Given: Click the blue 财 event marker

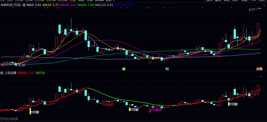Looking at the screenshot, I should pos(167,69).
